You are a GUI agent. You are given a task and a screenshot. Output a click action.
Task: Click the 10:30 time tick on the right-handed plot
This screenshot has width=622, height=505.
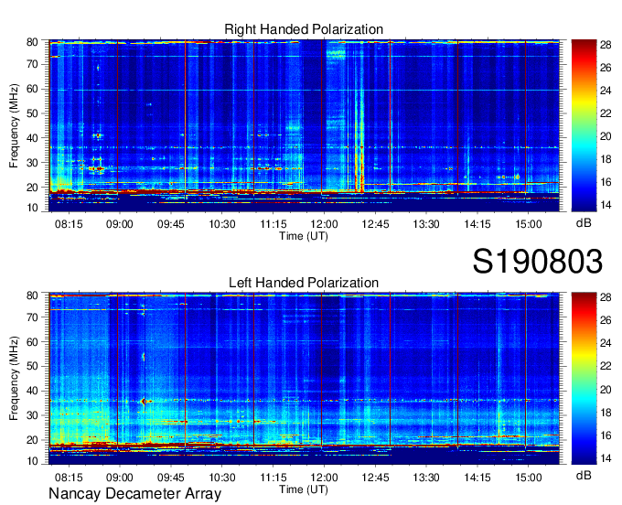(x=221, y=224)
